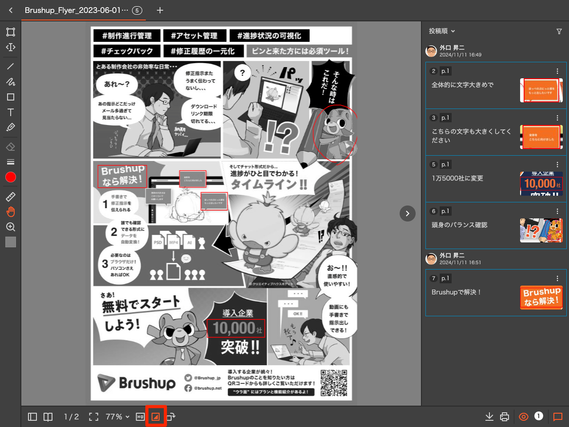Add a new tab with plus icon
The width and height of the screenshot is (569, 427).
160,10
